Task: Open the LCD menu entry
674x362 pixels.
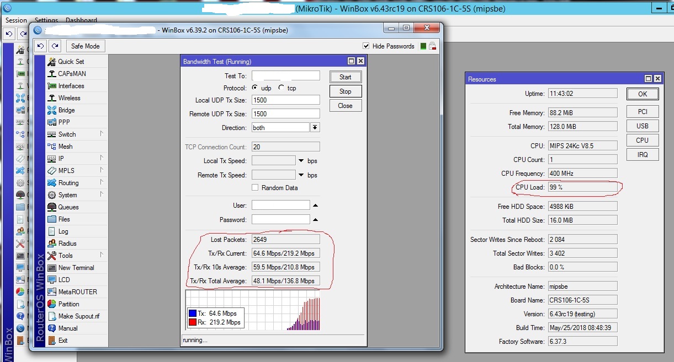Action: pyautogui.click(x=64, y=280)
